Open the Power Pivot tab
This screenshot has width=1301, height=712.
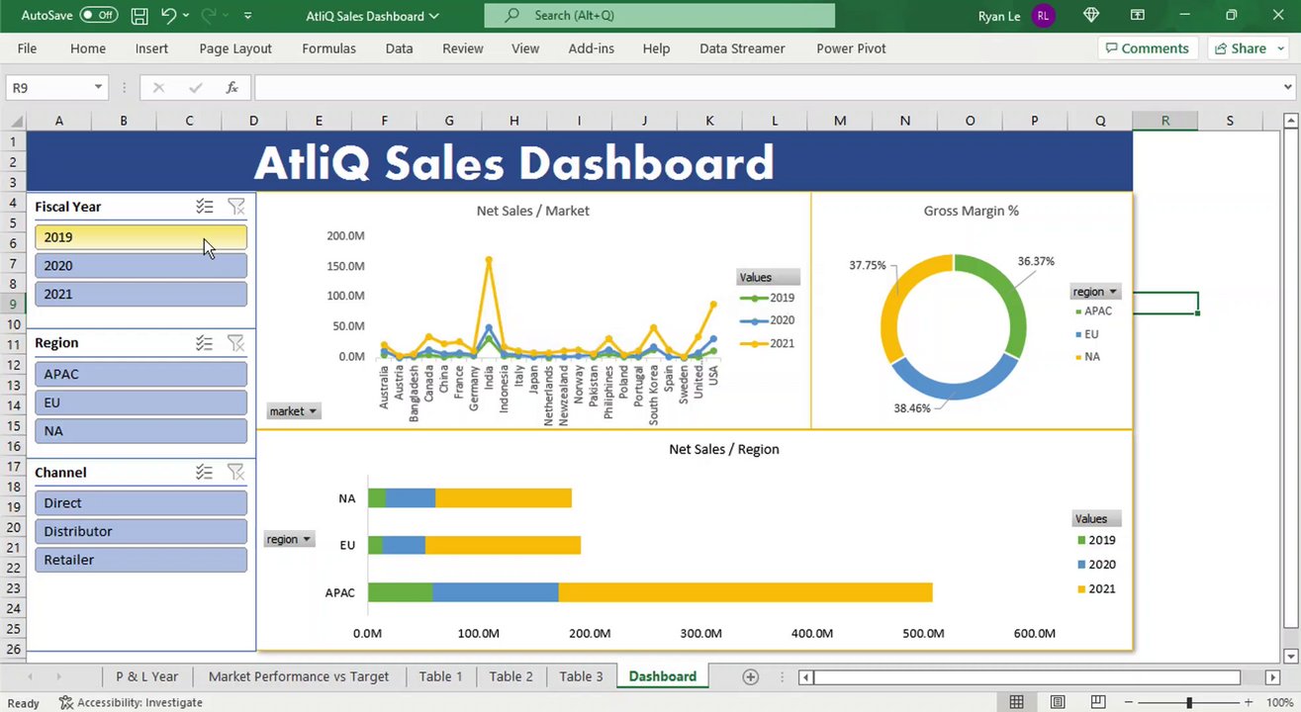coord(851,48)
